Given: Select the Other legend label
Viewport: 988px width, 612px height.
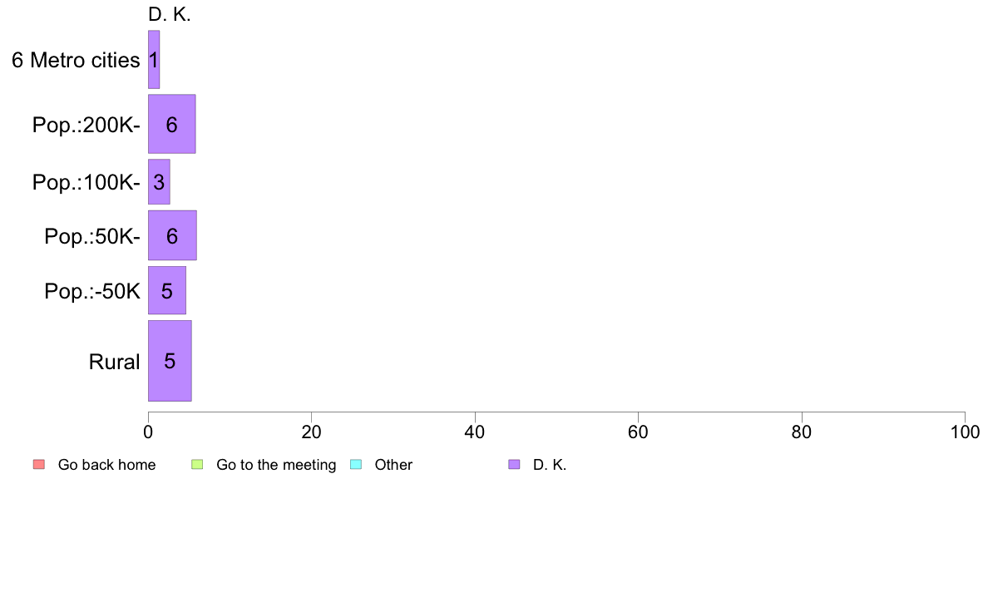Looking at the screenshot, I should tap(393, 465).
